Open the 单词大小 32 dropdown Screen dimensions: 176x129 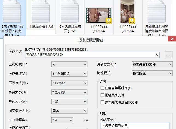point(69,101)
